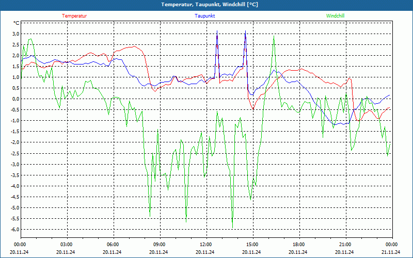Click the °C unit label on y-axis

[x=17, y=23]
